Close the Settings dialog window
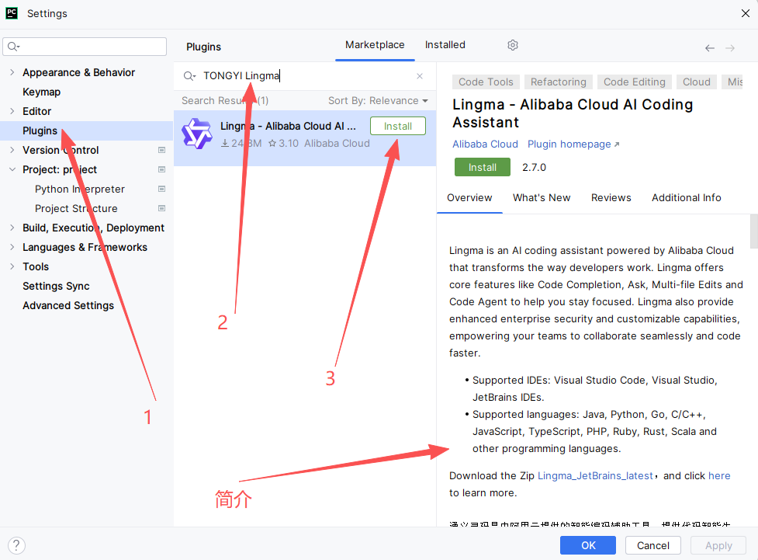The width and height of the screenshot is (758, 560). [746, 13]
